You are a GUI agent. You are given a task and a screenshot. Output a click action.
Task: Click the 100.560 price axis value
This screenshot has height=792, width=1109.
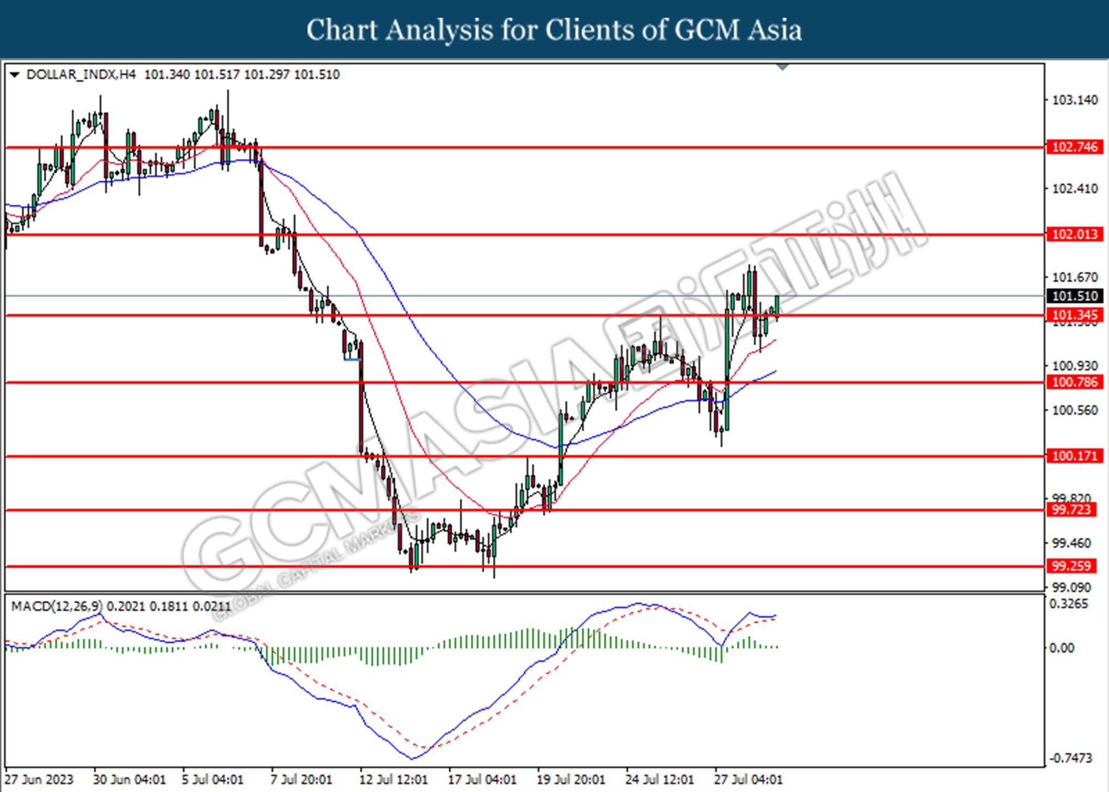(1075, 410)
